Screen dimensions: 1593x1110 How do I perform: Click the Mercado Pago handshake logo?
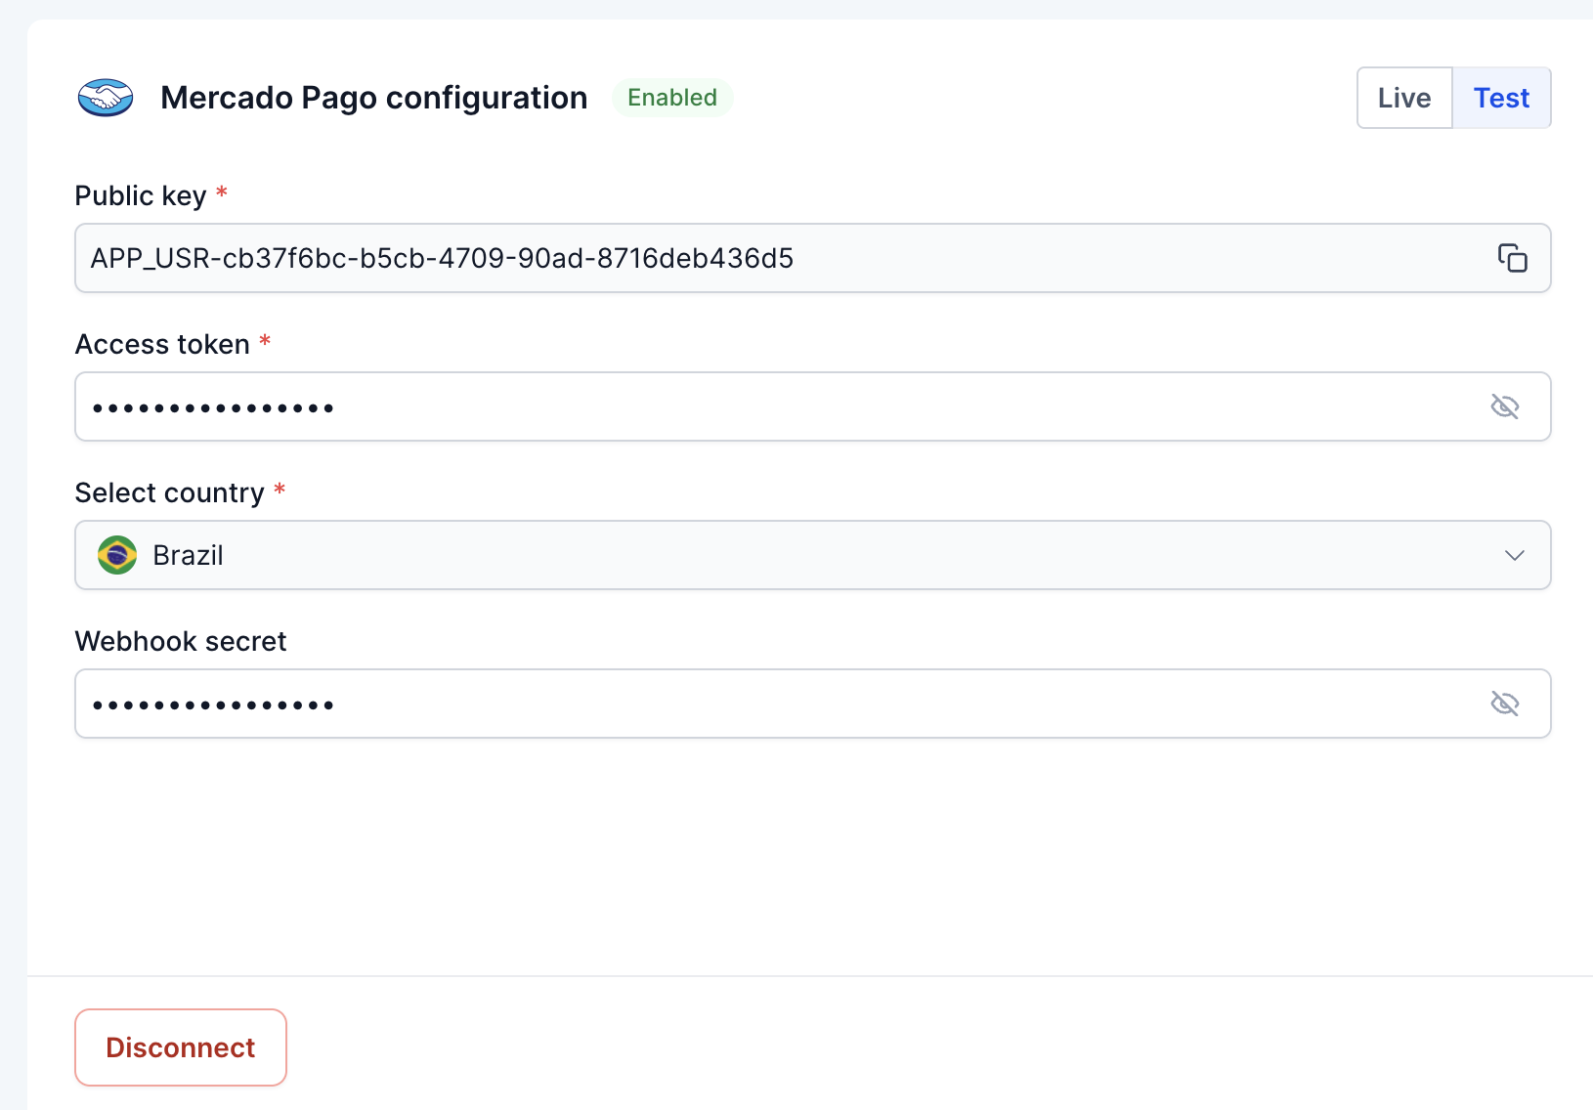(106, 98)
